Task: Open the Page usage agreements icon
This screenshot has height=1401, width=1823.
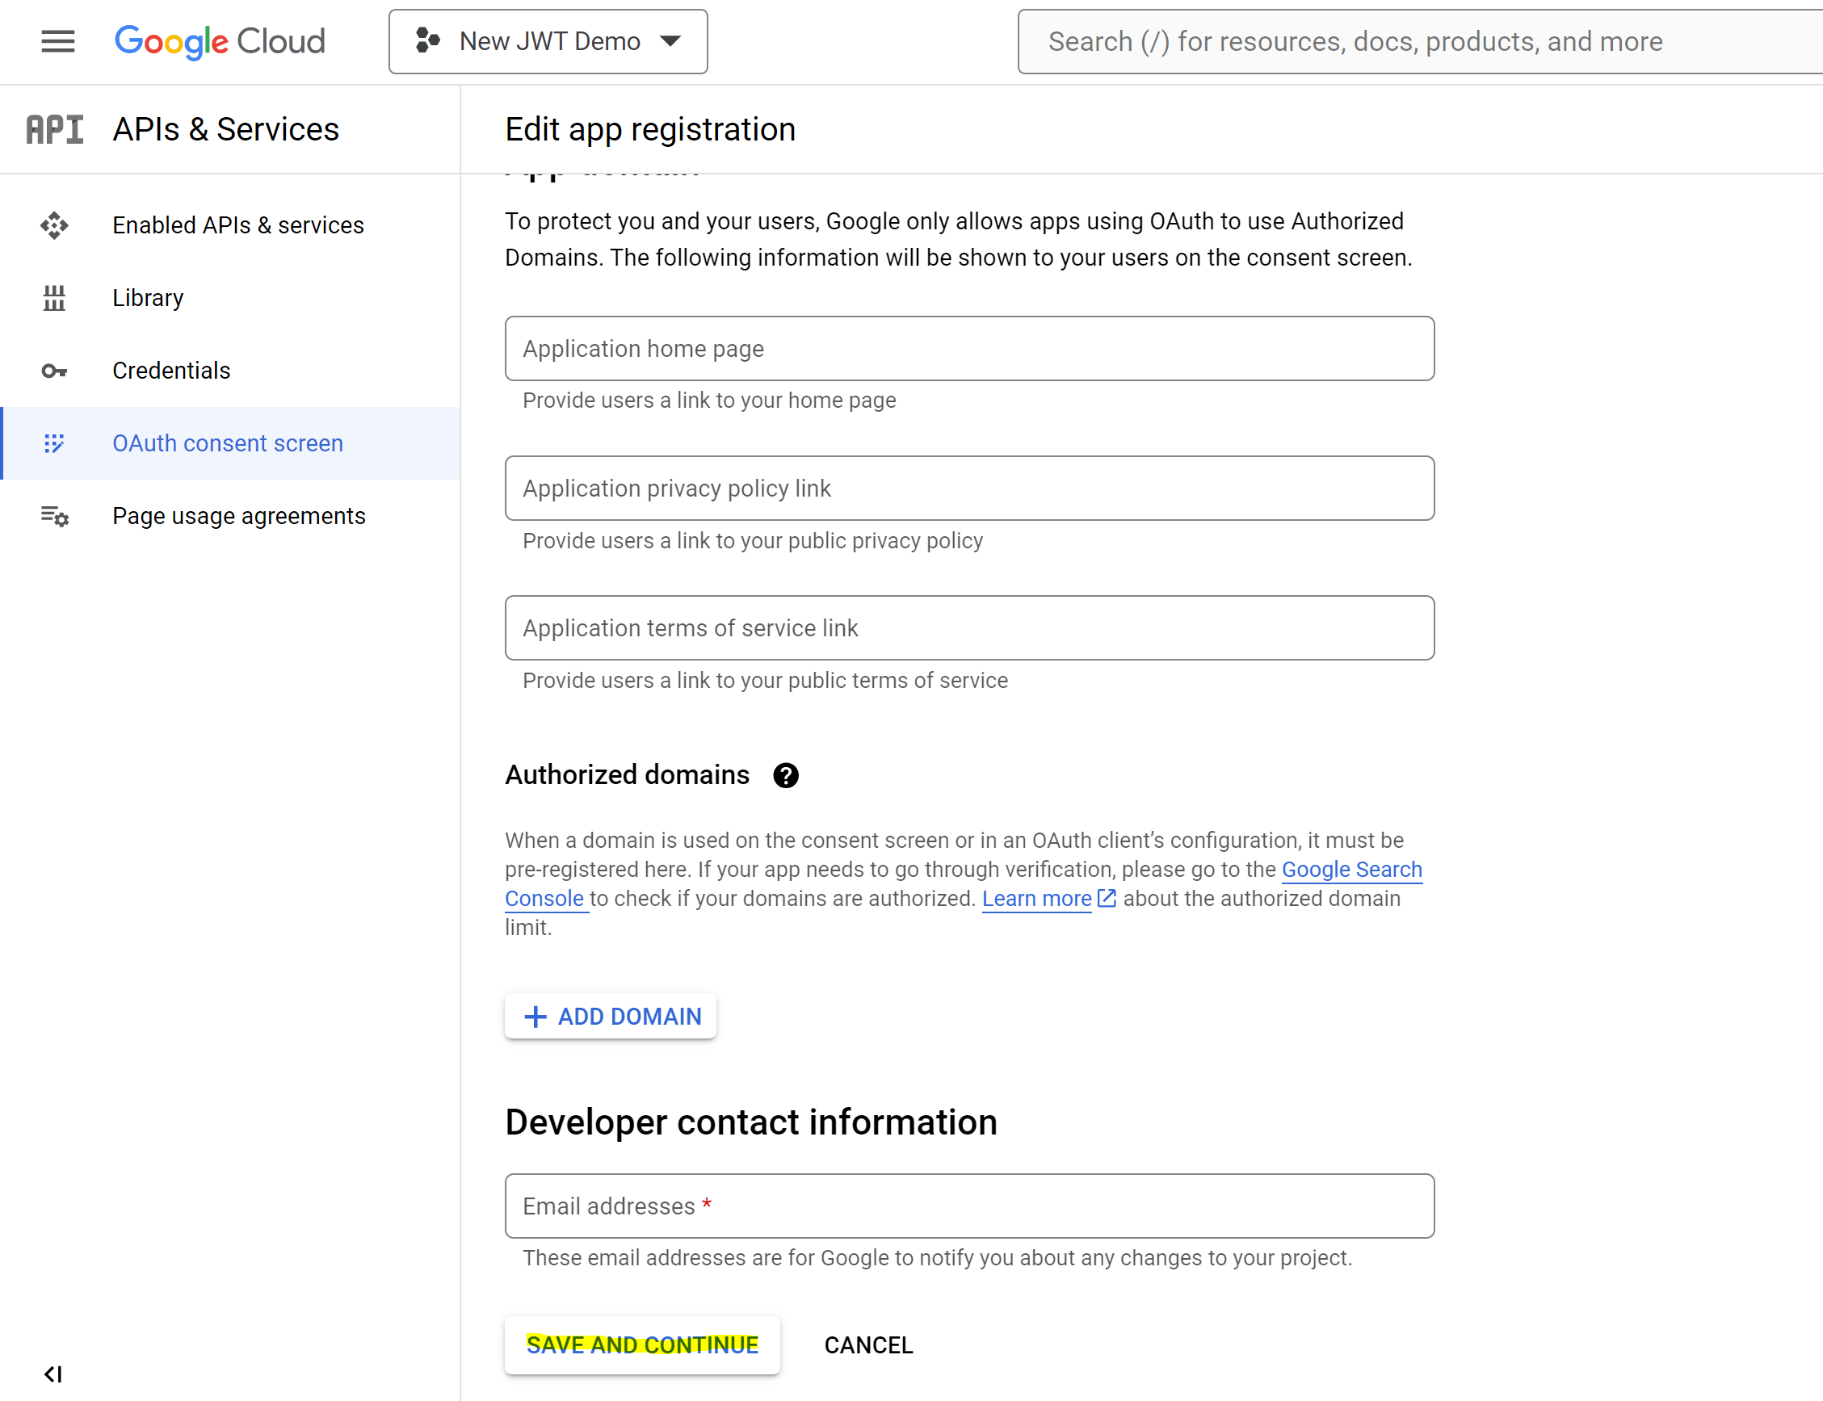Action: tap(53, 515)
